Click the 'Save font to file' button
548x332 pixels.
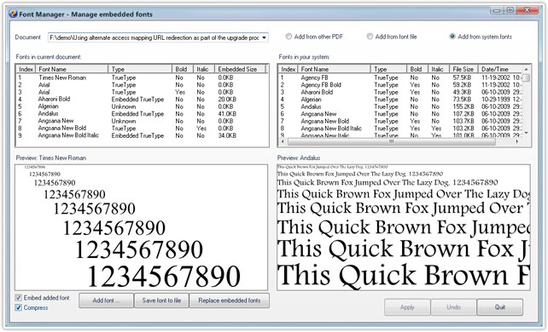click(161, 301)
